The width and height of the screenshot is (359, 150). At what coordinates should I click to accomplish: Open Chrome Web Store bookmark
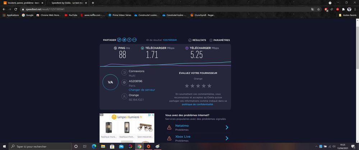click(x=49, y=15)
